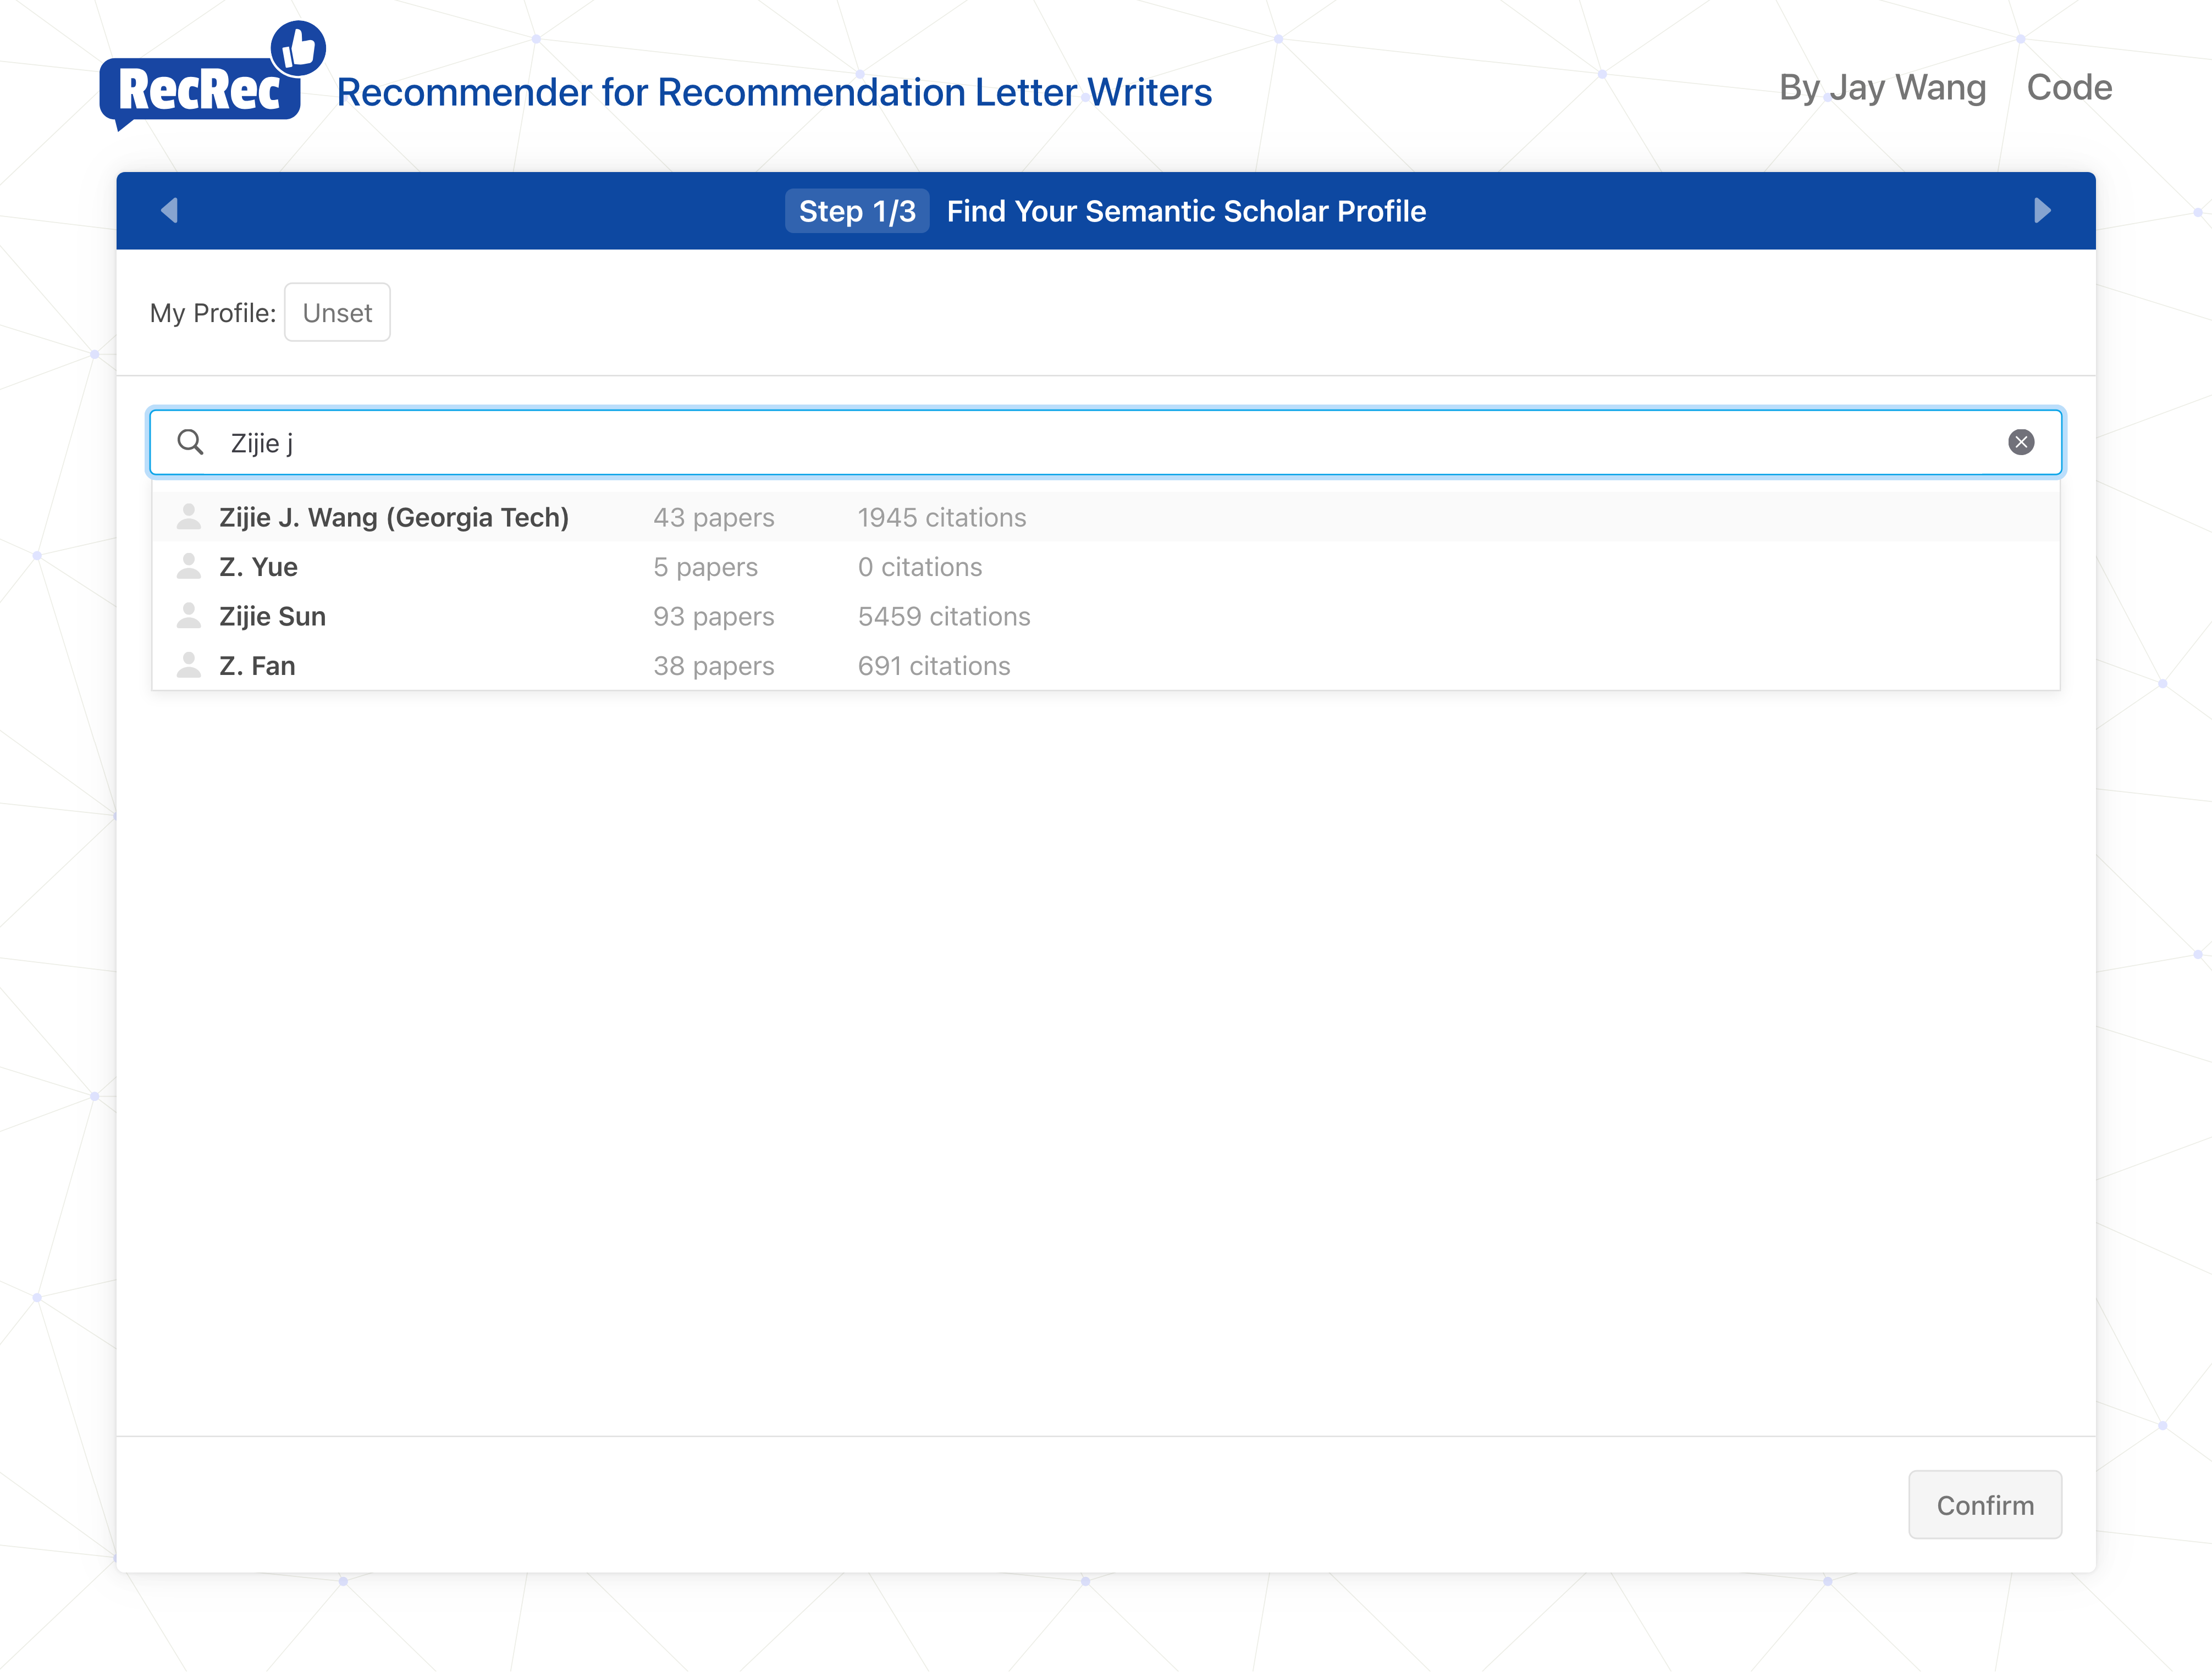Click '691 citations' in Z. Fan row
The width and height of the screenshot is (2212, 1672).
(934, 666)
